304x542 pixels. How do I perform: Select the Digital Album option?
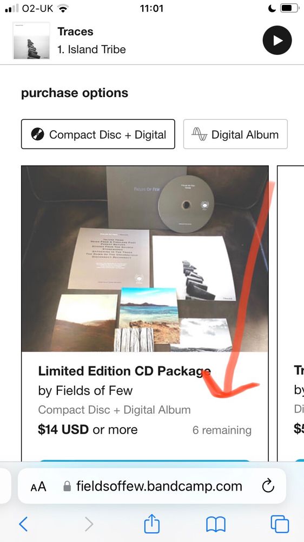[x=235, y=134]
